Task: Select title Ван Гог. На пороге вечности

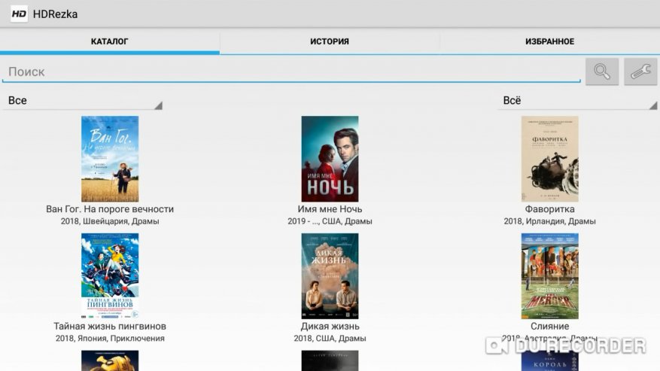Action: pyautogui.click(x=110, y=209)
